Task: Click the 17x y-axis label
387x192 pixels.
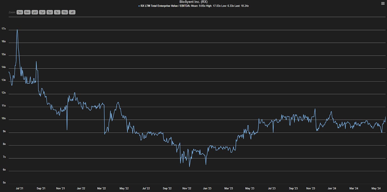Action: (x=3, y=28)
